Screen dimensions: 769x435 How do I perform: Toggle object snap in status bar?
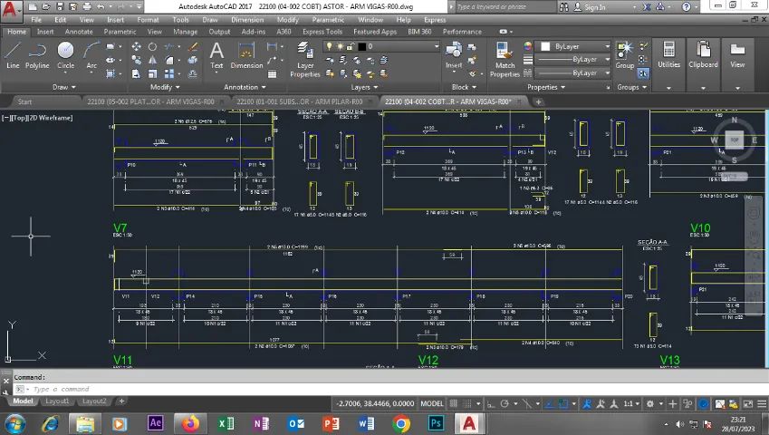click(563, 404)
